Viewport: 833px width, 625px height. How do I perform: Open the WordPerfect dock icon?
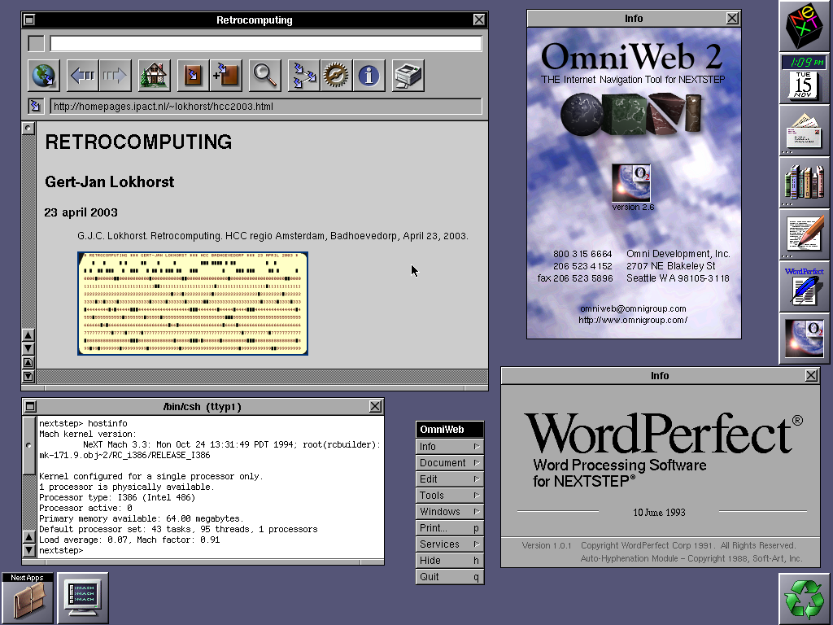[x=805, y=286]
